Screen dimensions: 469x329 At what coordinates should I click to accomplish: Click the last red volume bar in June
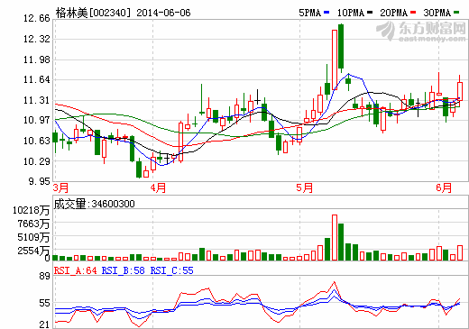click(460, 252)
